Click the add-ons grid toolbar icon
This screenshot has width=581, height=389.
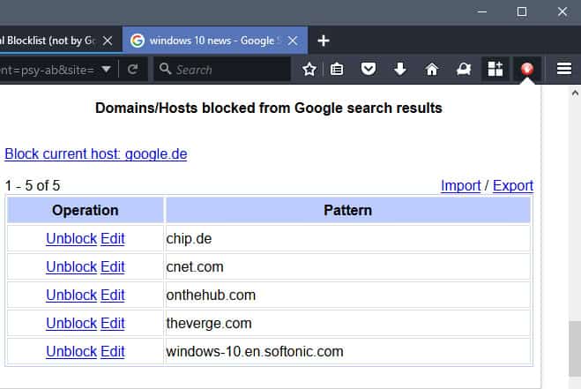(495, 69)
